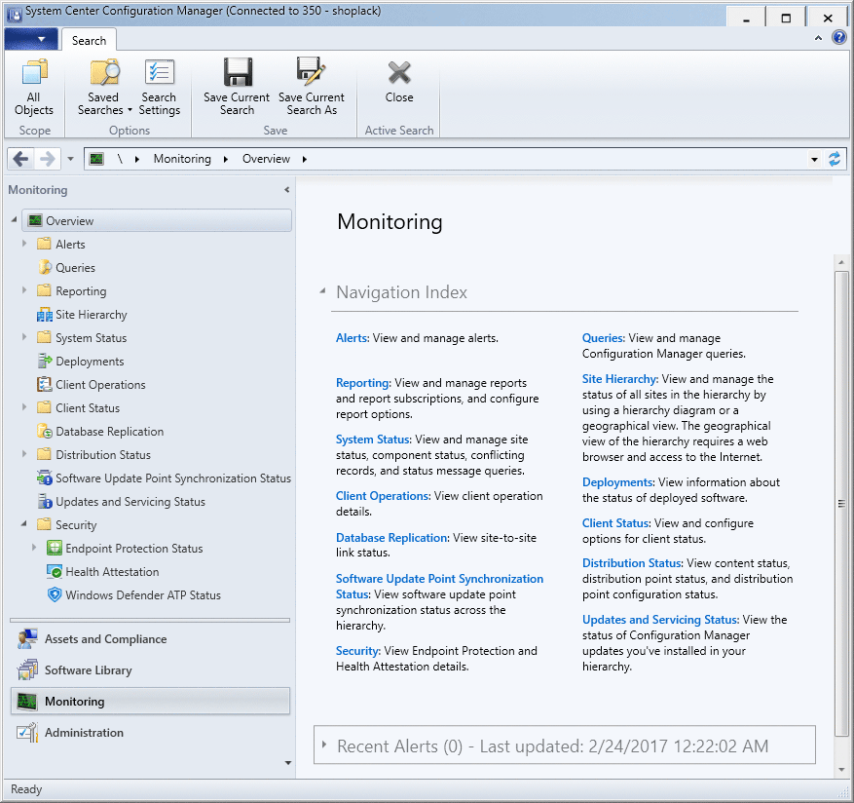Screen dimensions: 854x803
Task: Click the Windows Defender ATP Status shield icon
Action: pos(54,594)
